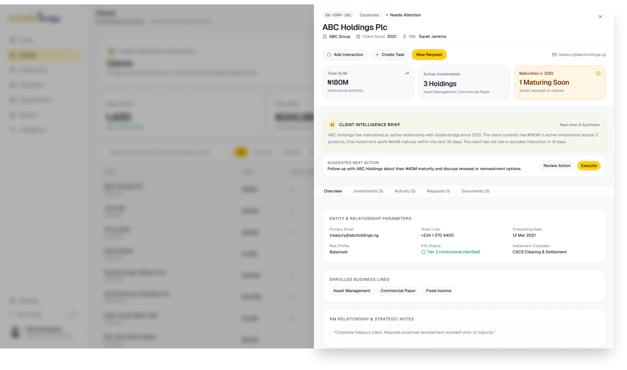The height and width of the screenshot is (370, 627).
Task: Select the Asset Management business line chip
Action: (x=352, y=291)
